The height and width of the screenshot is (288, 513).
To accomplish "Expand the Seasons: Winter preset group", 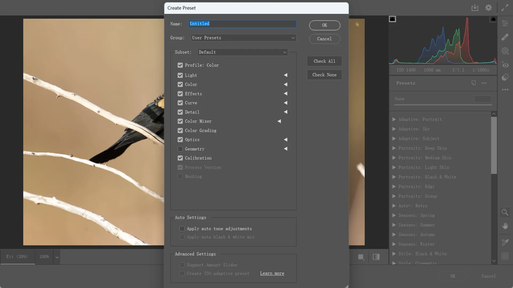I will (394, 244).
